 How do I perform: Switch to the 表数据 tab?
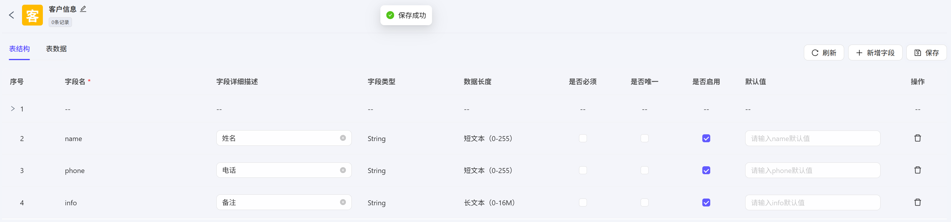56,49
